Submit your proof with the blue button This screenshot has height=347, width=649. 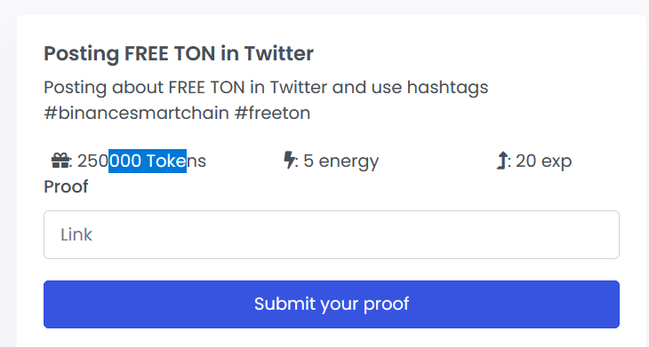332,304
